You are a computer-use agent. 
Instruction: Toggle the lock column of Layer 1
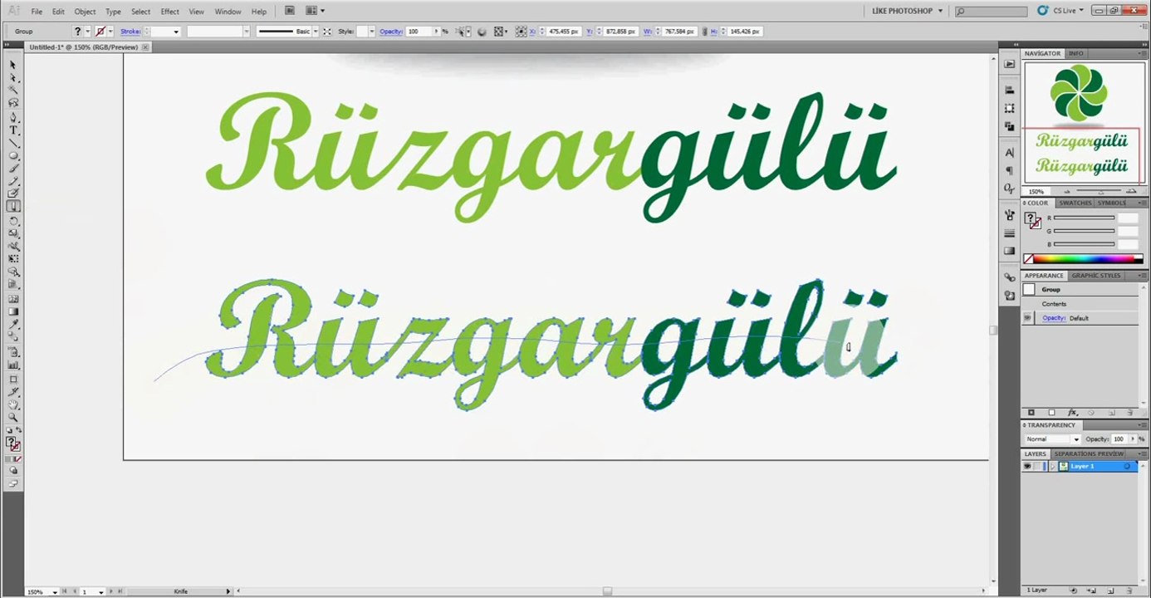click(x=1038, y=467)
